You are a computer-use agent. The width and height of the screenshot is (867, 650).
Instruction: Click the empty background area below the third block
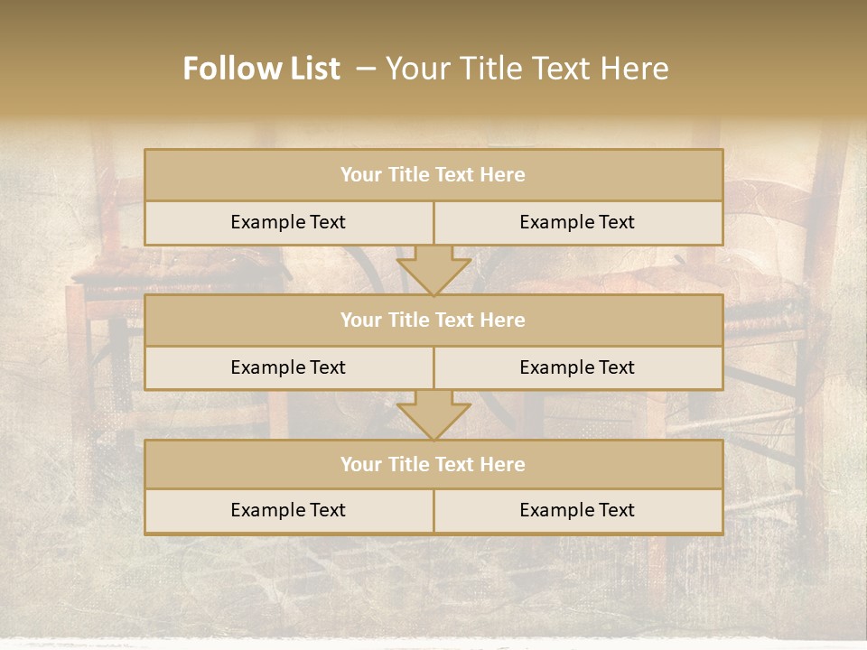(x=433, y=586)
